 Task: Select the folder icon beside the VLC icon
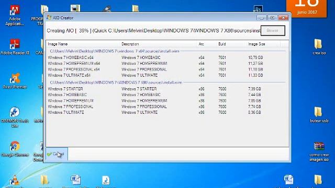[x=44, y=180]
